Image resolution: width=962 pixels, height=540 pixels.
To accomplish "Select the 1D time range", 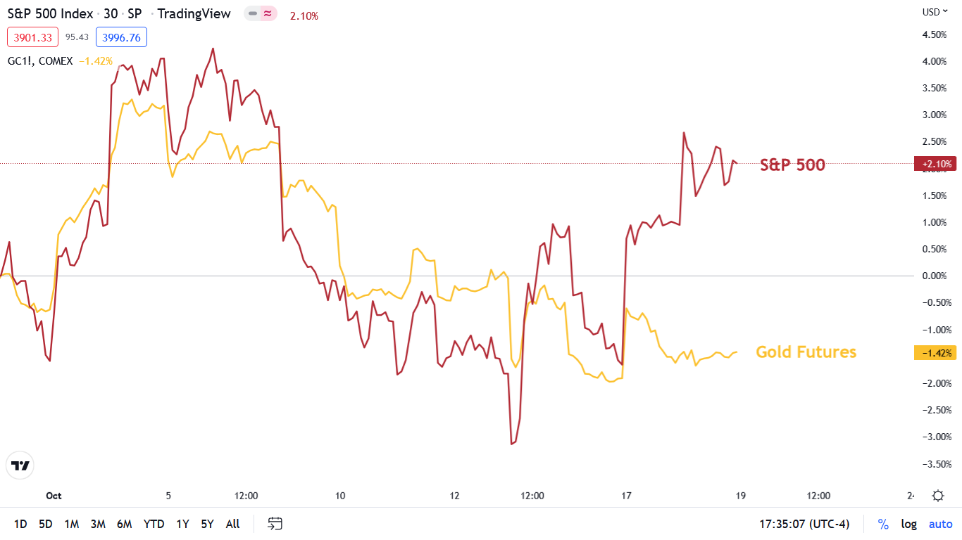I will coord(20,524).
